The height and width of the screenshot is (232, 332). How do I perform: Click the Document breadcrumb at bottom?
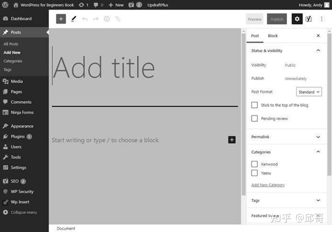click(66, 228)
